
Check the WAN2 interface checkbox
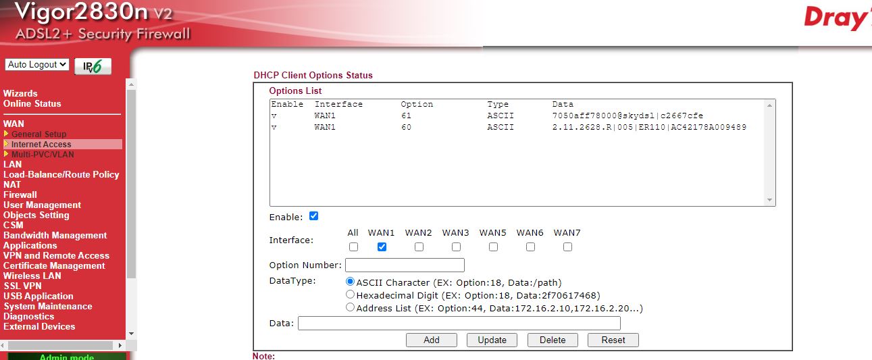tap(419, 247)
